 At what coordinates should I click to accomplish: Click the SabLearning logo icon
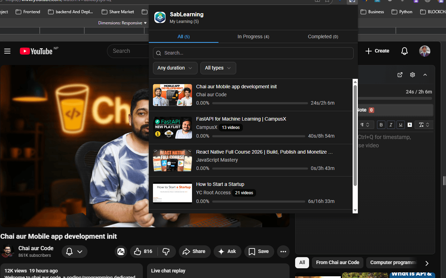(160, 17)
